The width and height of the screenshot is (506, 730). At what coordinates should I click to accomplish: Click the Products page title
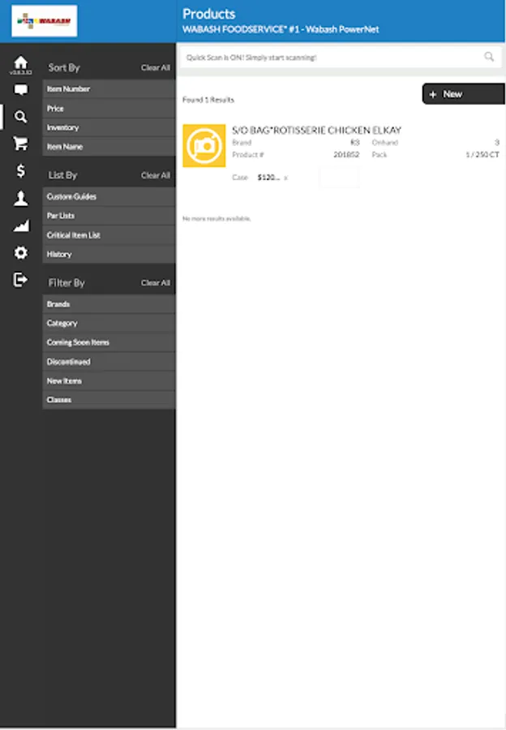point(209,14)
